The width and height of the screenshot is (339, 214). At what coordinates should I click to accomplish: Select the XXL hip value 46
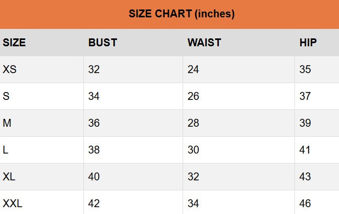305,203
